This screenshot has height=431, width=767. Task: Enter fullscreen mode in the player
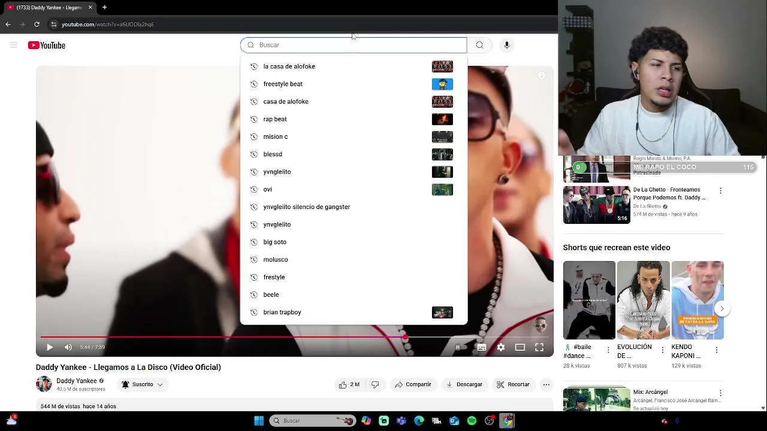point(539,347)
